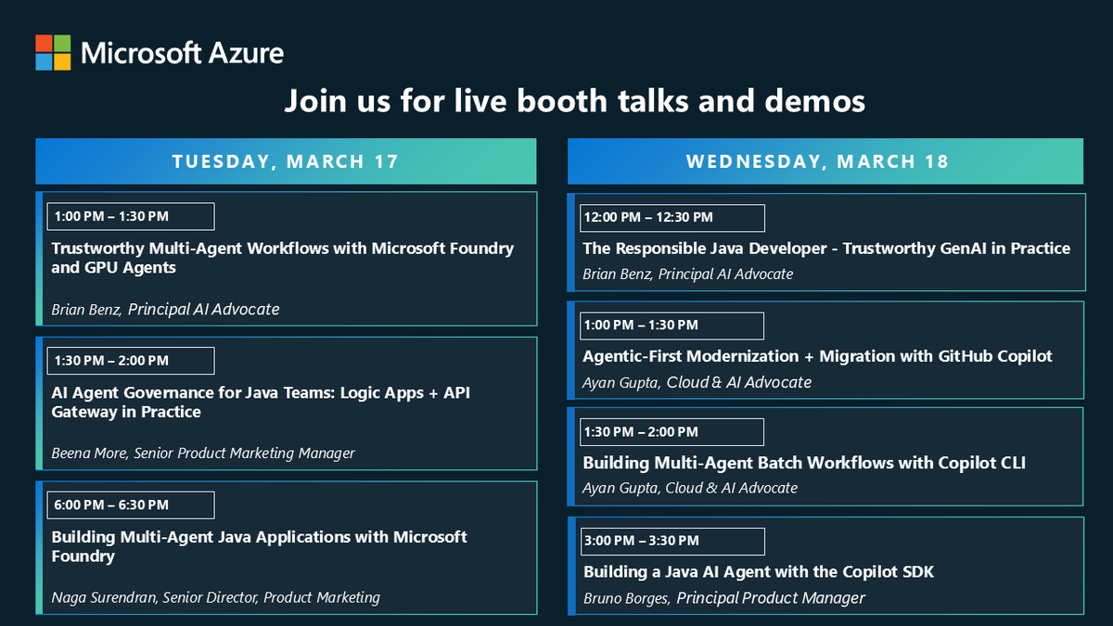Click the 1:30 PM – 2:00 PM Tuesday time badge
This screenshot has height=626, width=1113.
coord(130,360)
